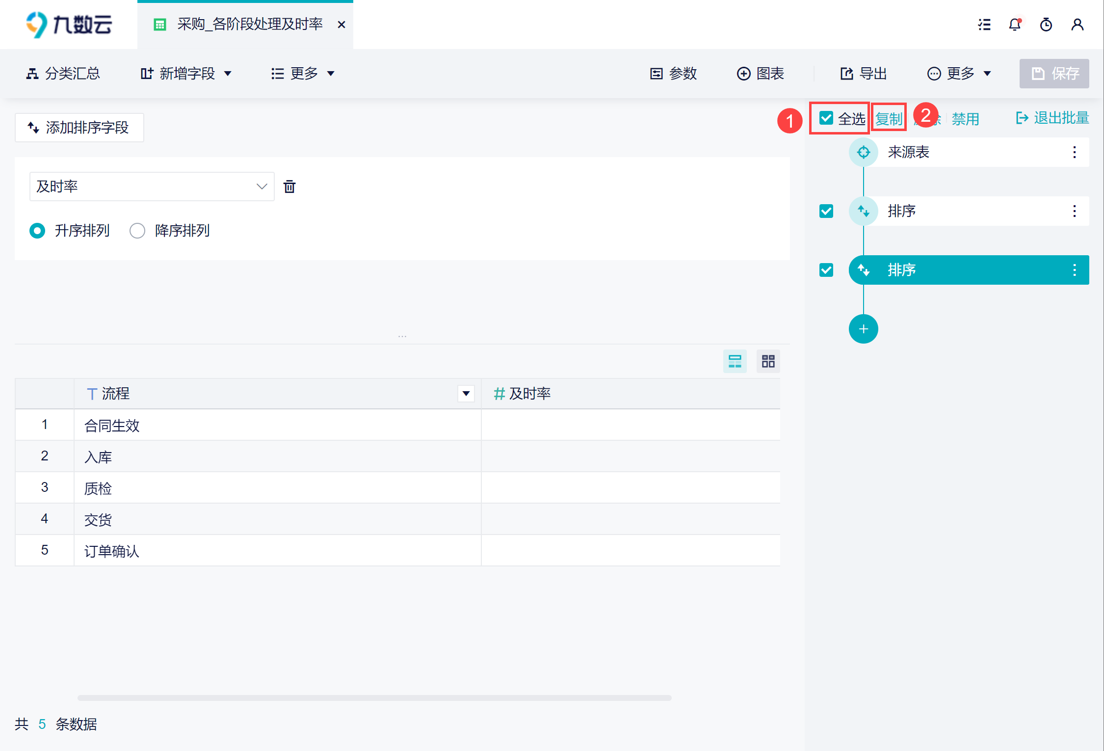Click the task list icon in header
The image size is (1104, 751).
point(984,25)
